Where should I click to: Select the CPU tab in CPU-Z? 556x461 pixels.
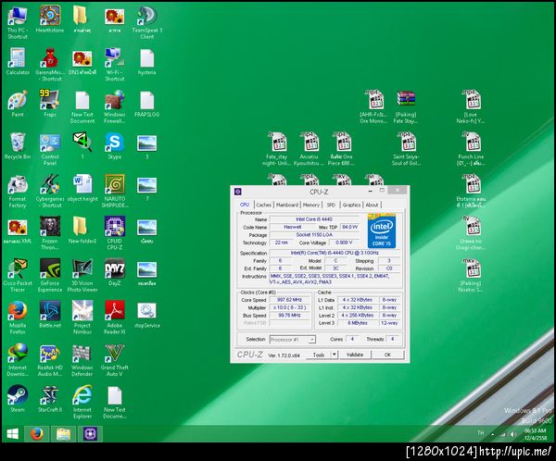point(245,205)
